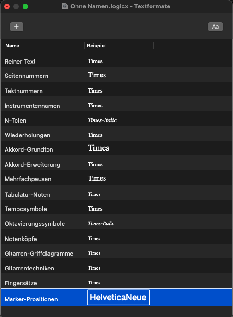Choose the Taktnummern row

click(x=116, y=91)
